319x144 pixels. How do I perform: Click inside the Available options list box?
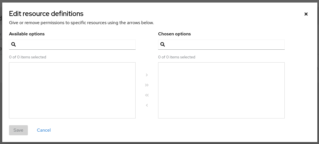point(72,90)
